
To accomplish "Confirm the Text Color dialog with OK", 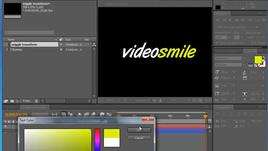I will coord(139,130).
